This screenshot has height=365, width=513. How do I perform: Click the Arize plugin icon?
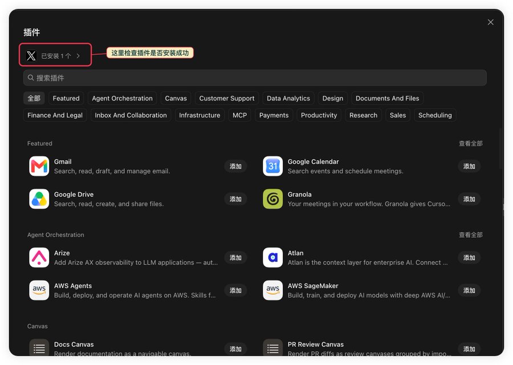point(39,258)
